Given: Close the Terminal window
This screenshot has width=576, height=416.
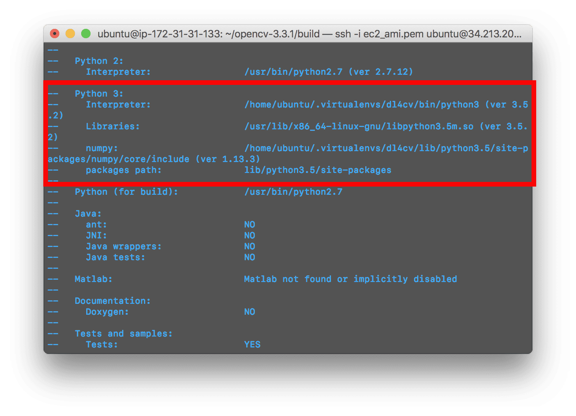Looking at the screenshot, I should tap(55, 34).
